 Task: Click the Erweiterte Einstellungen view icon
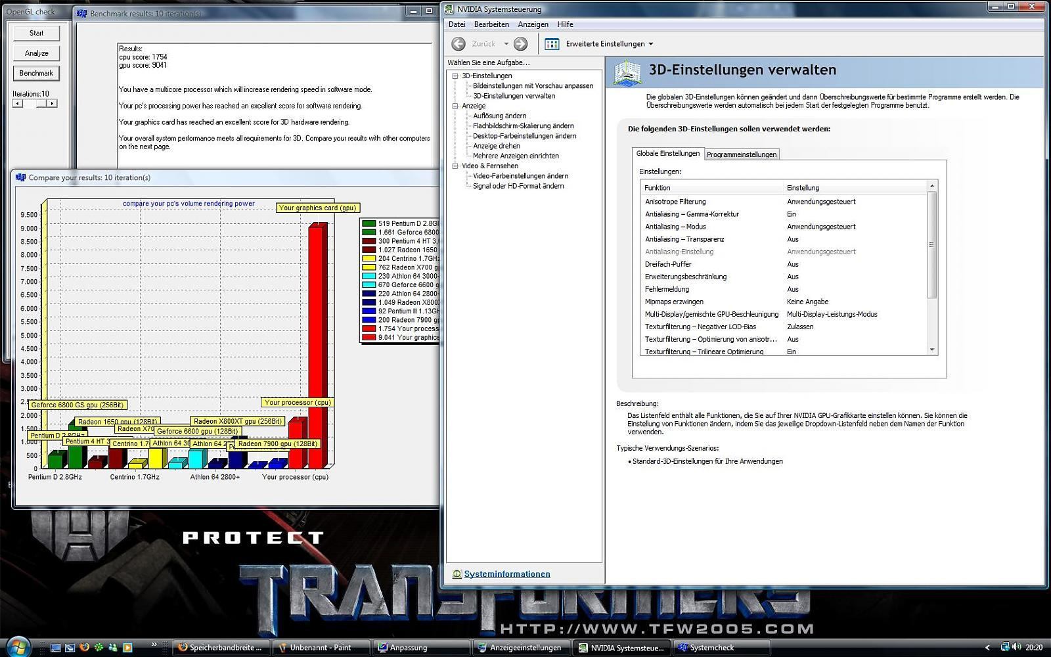click(x=552, y=44)
